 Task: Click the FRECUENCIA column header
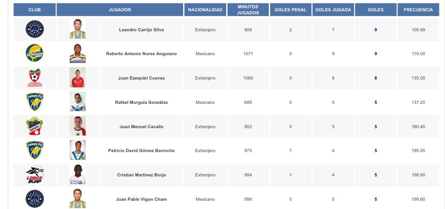pyautogui.click(x=418, y=10)
